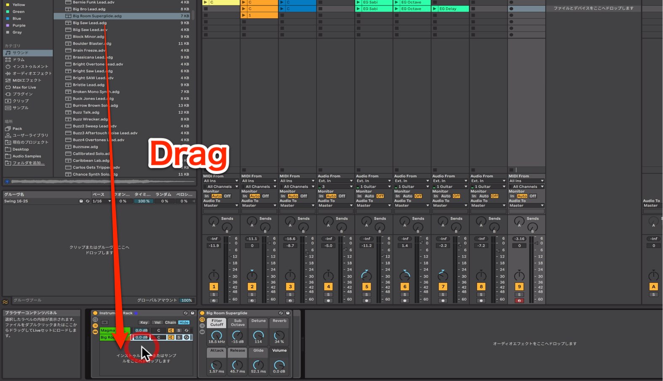This screenshot has width=663, height=381.
Task: Open the インストゥルメント browser category
Action: [27, 67]
